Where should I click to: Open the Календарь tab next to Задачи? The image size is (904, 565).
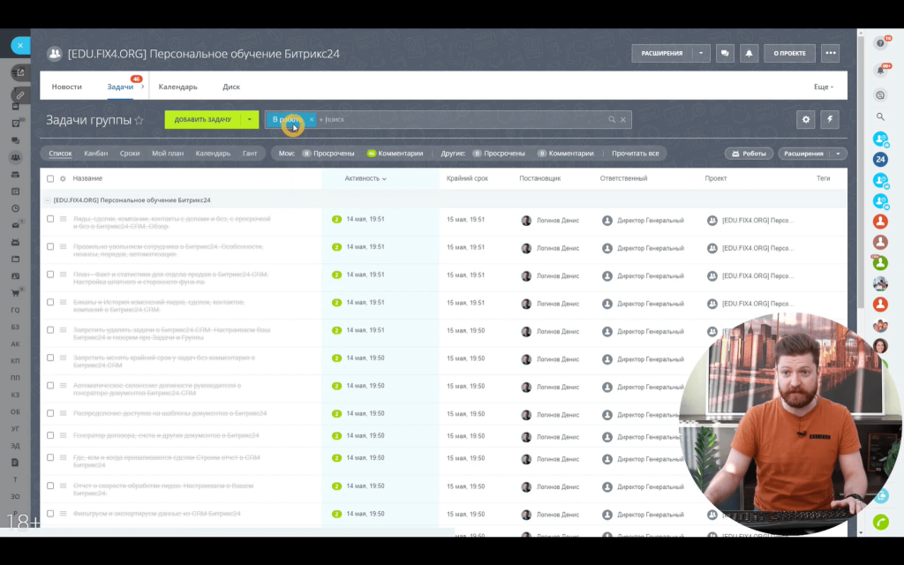178,87
